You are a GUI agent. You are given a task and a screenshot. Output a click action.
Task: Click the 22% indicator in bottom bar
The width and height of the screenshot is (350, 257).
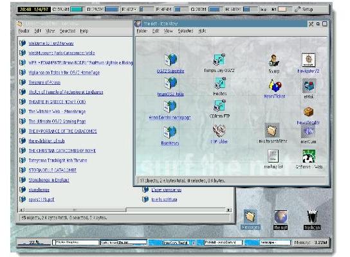(x=34, y=242)
